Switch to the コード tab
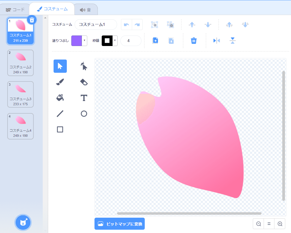The image size is (291, 233). click(x=15, y=9)
